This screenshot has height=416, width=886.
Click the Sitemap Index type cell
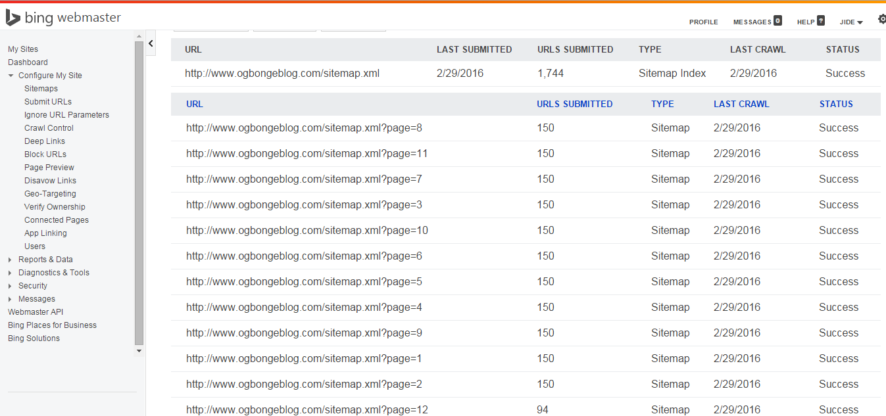tap(672, 74)
